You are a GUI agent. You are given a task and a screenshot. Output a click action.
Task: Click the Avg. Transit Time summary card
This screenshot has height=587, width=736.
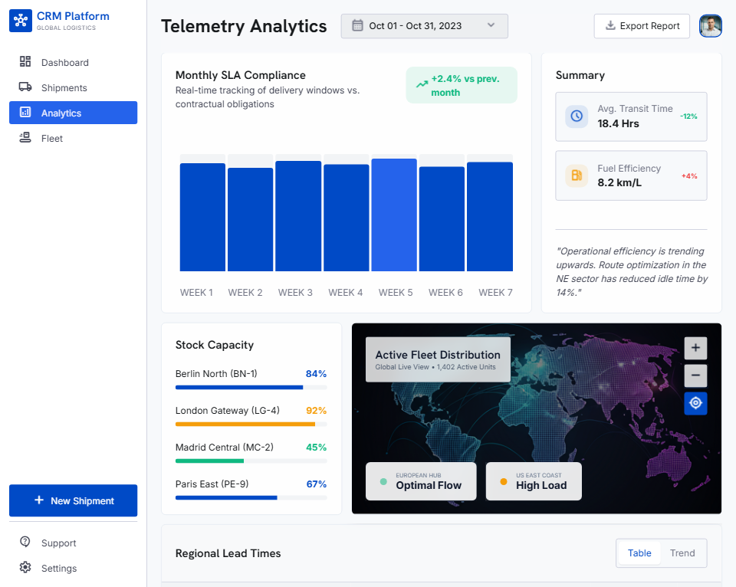[x=631, y=116]
